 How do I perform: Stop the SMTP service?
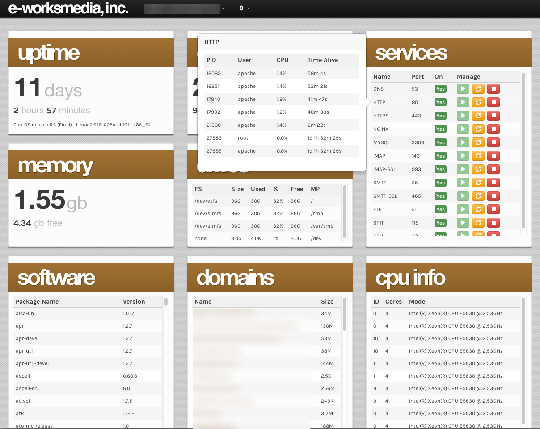[x=493, y=183]
